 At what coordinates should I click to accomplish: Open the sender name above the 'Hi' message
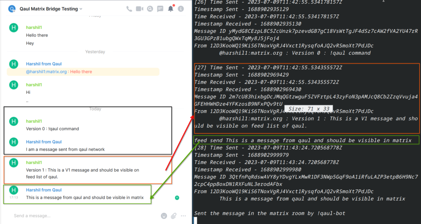coord(34,85)
